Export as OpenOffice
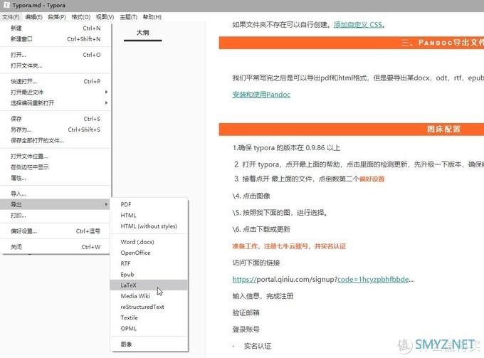This screenshot has height=358, width=484. pos(149,253)
